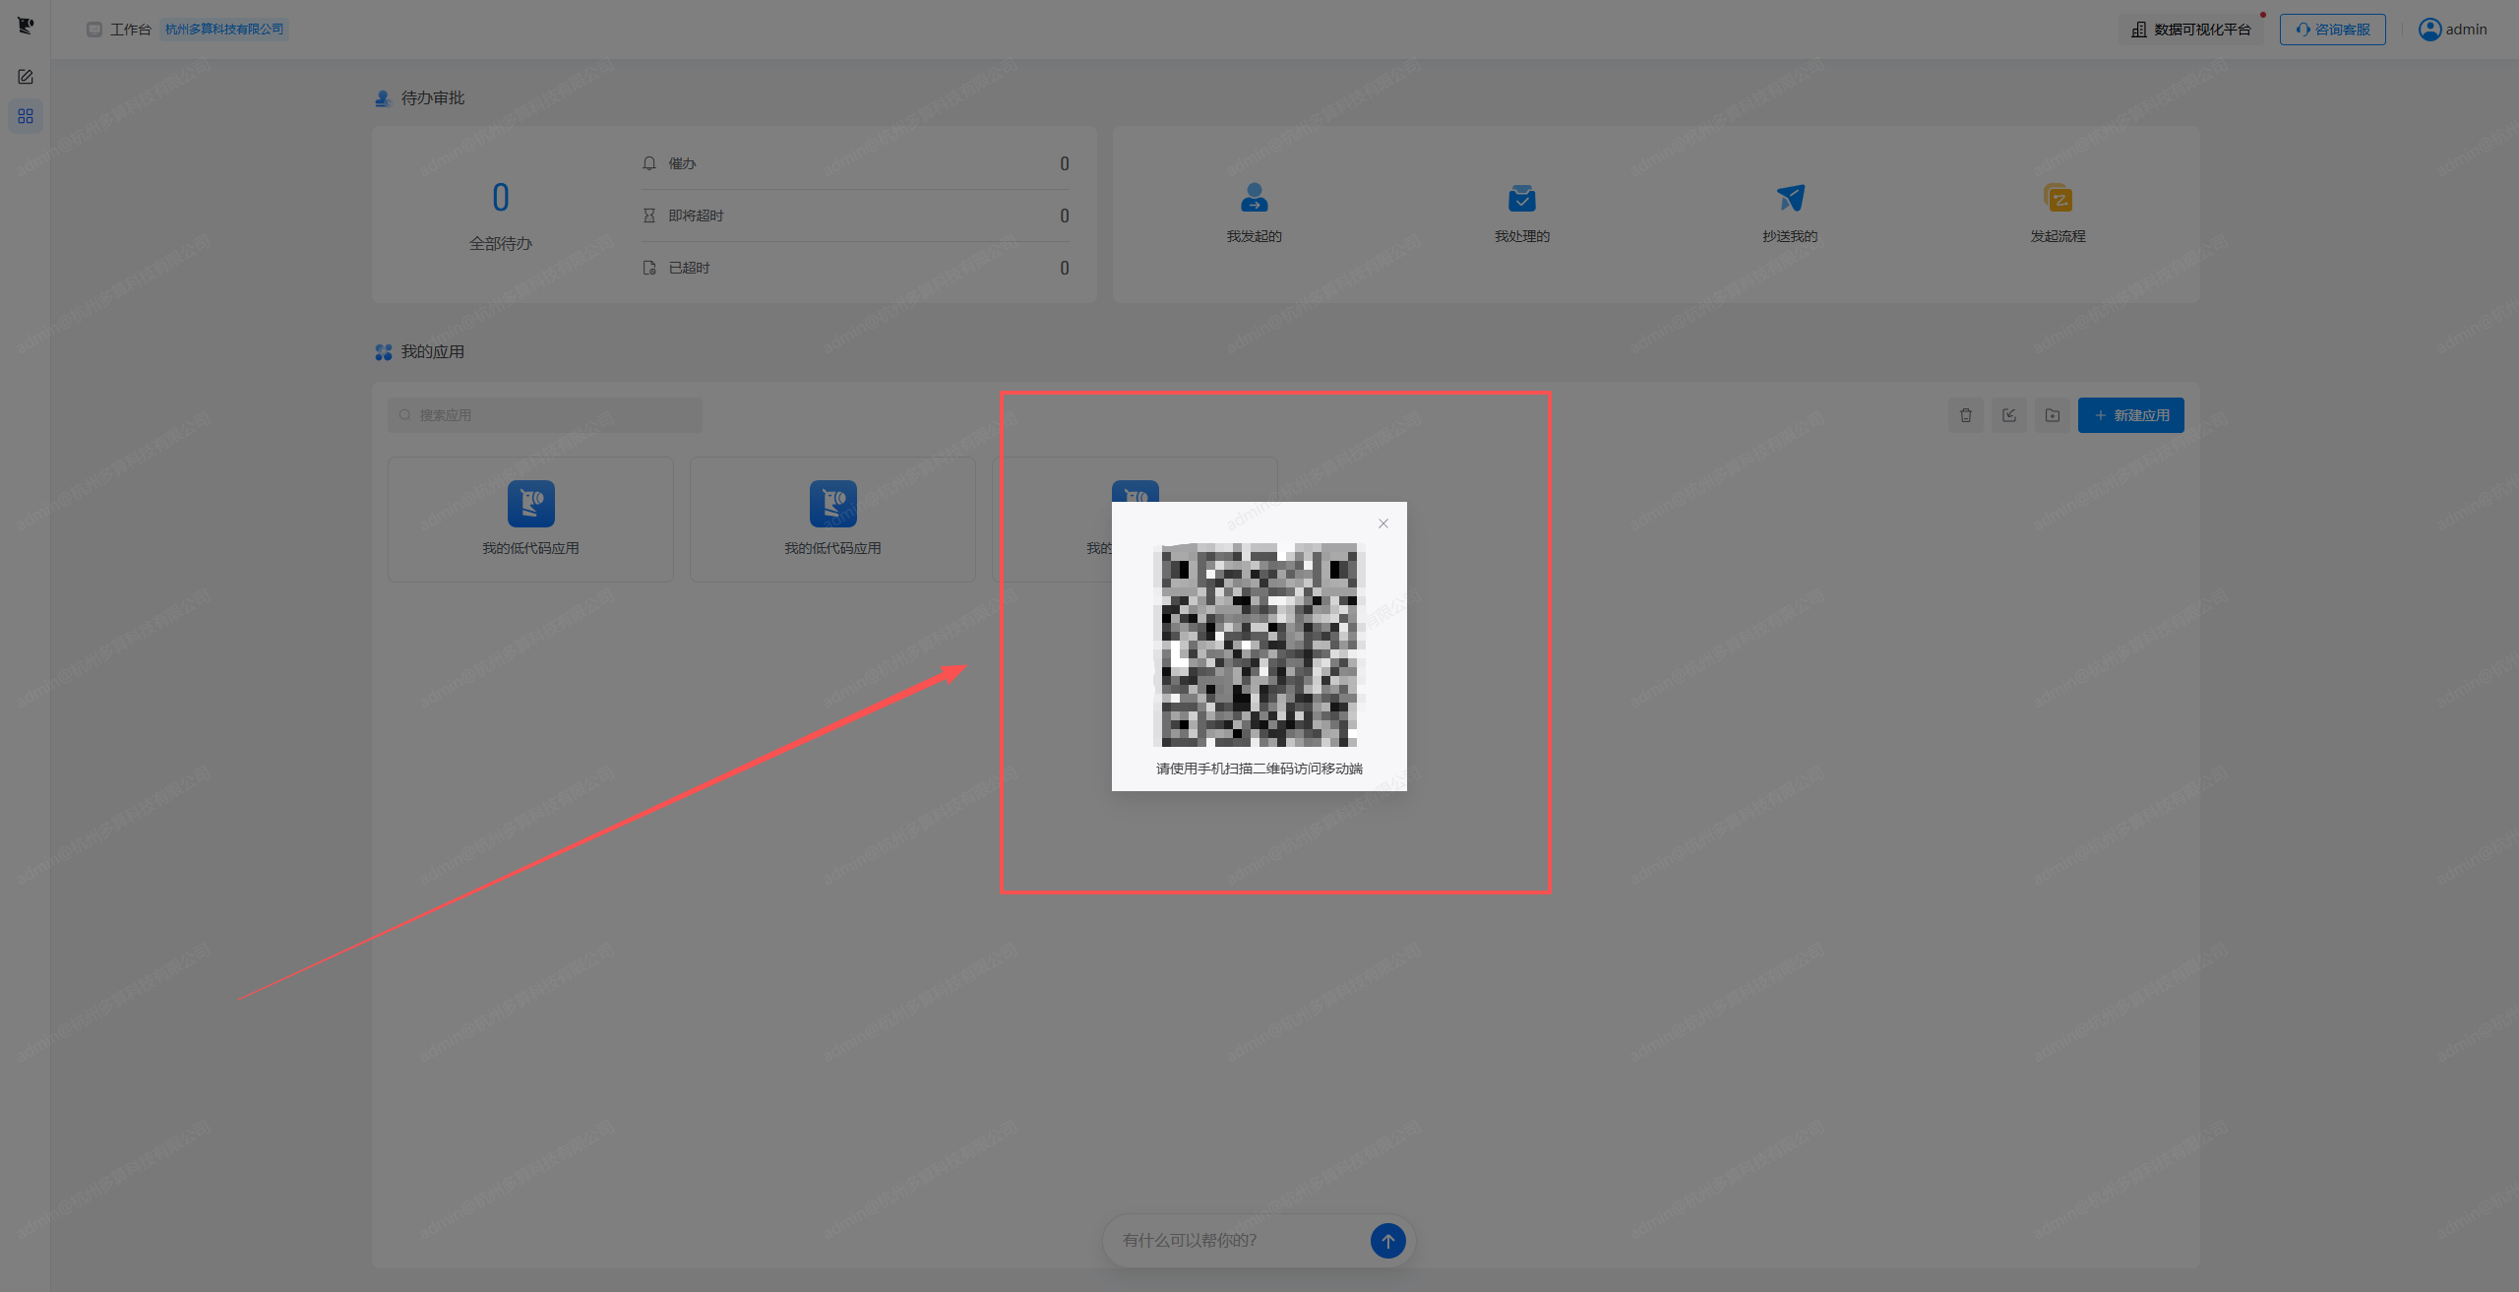Open the 发起流程 shortcut icon
Image resolution: width=2519 pixels, height=1292 pixels.
(x=2058, y=198)
